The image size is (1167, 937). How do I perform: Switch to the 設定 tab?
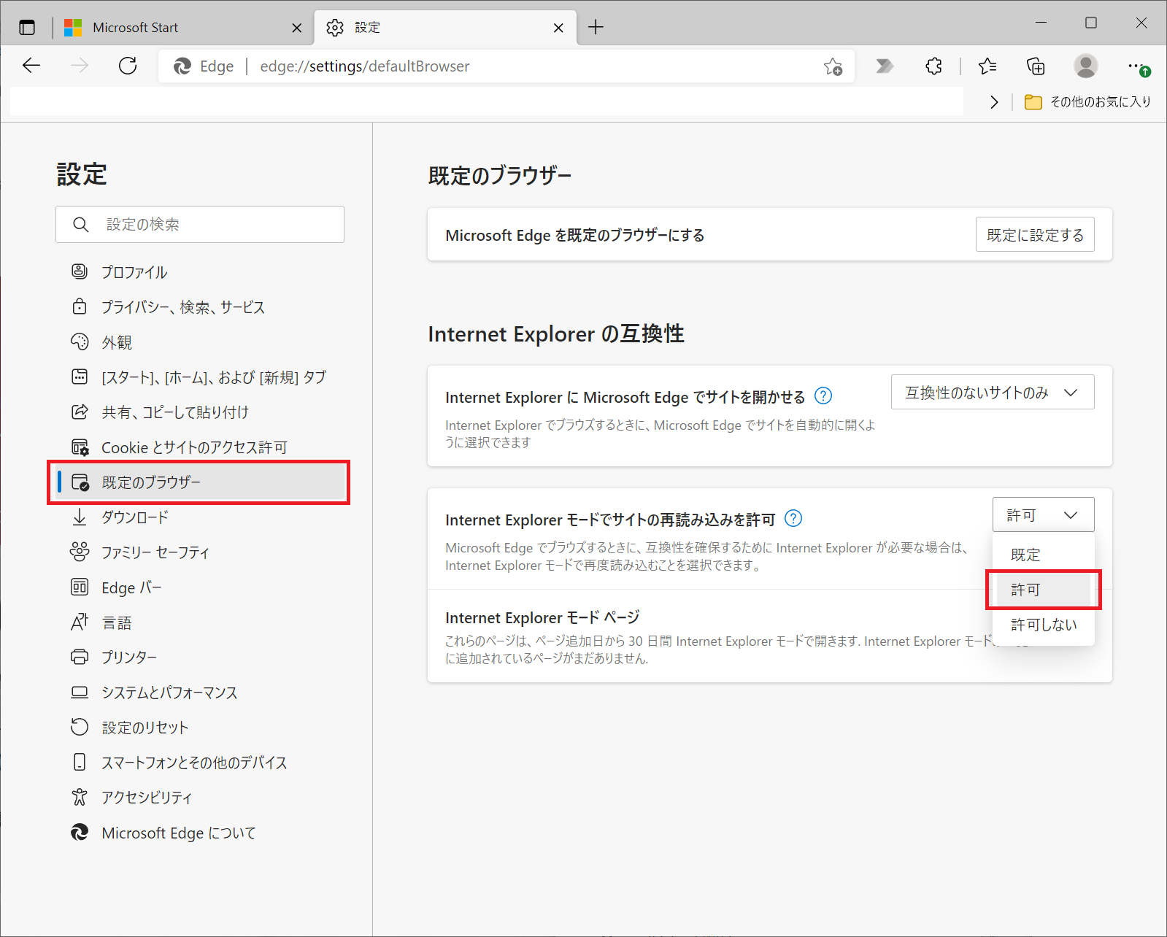445,28
